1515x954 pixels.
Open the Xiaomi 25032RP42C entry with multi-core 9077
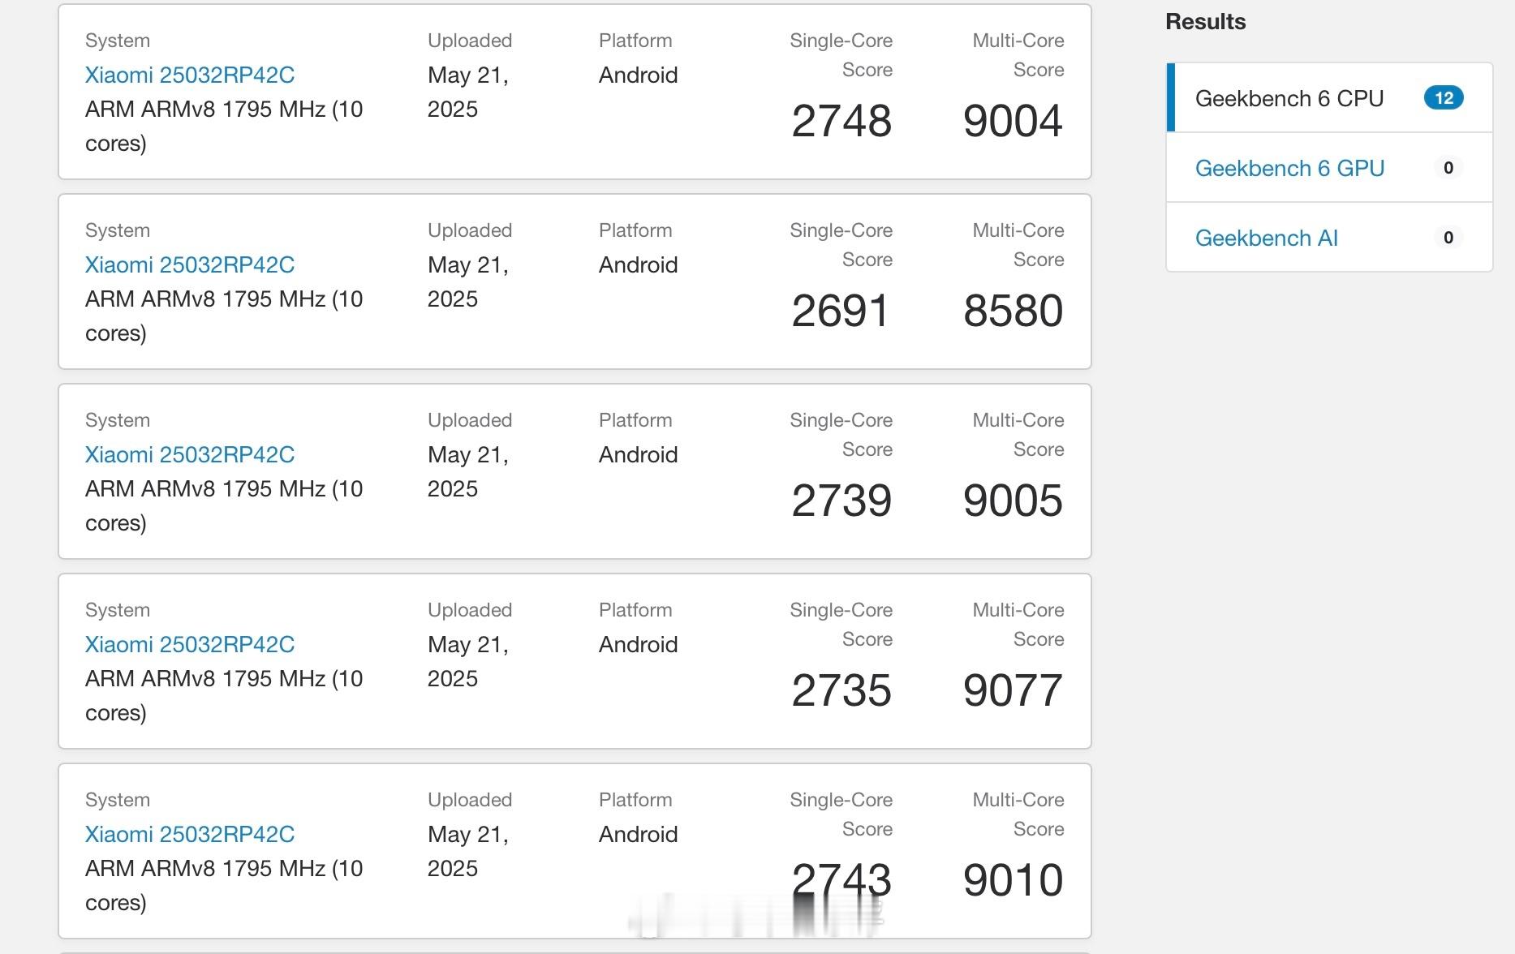[190, 644]
